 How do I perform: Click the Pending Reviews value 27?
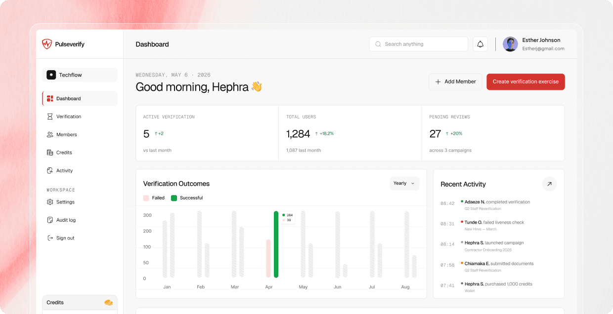click(435, 134)
